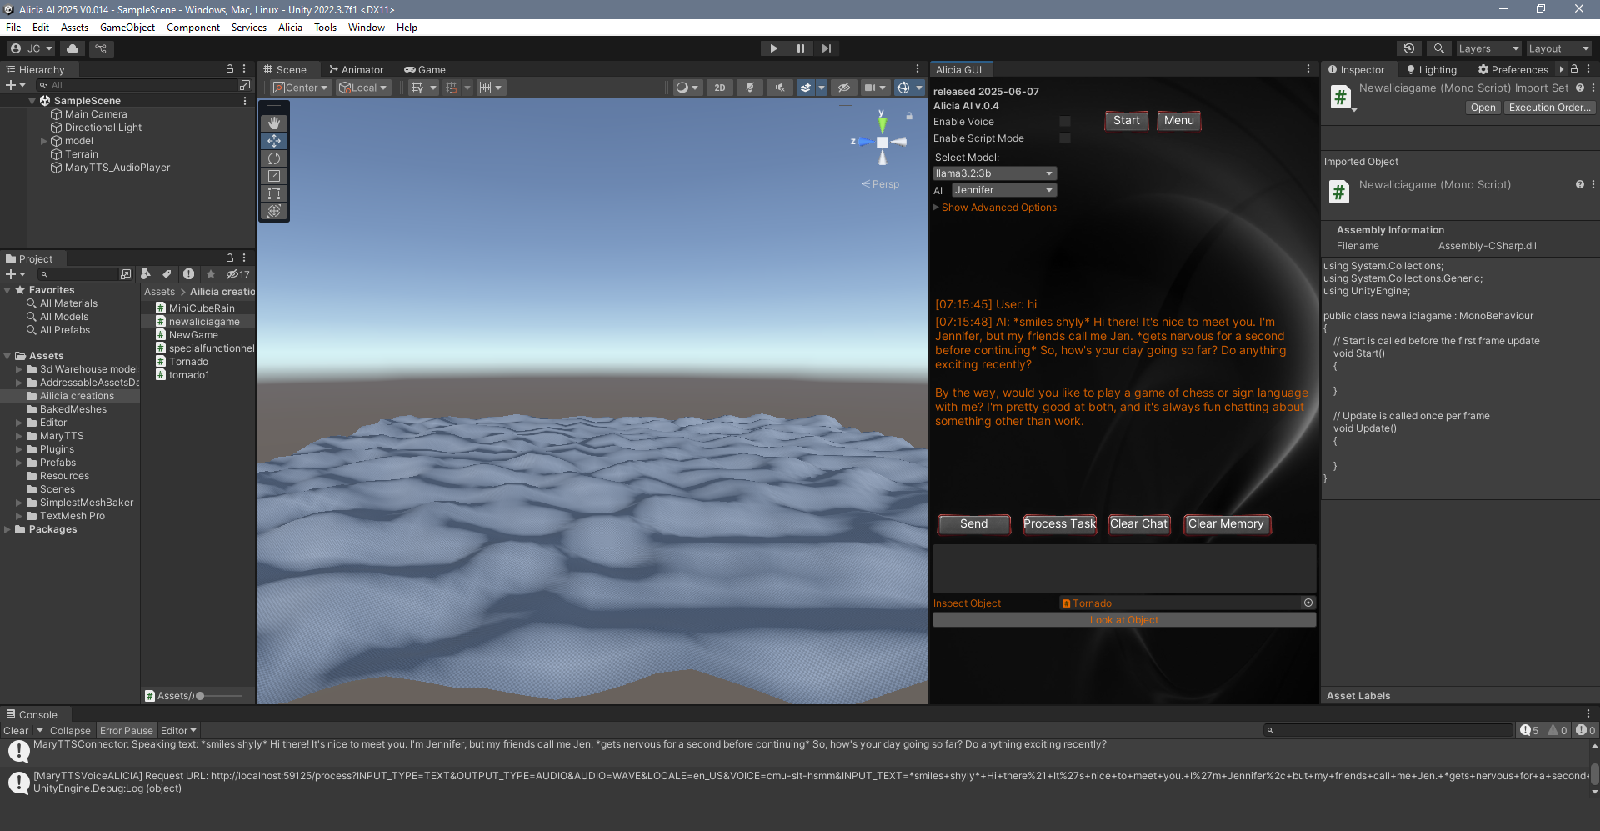Open the llama3.2:3b model dropdown
1600x831 pixels.
point(994,173)
